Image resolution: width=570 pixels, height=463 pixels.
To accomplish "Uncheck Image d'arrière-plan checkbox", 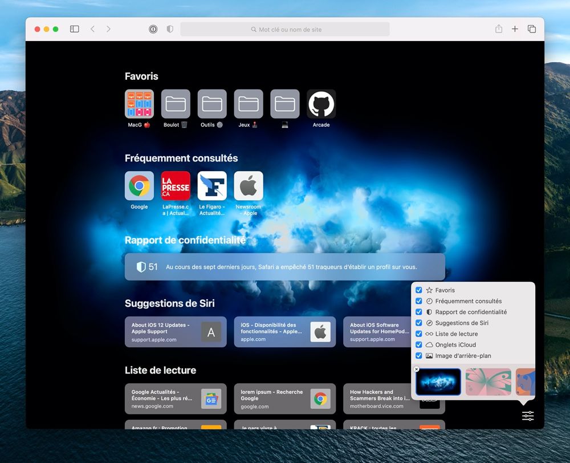I will tap(419, 356).
